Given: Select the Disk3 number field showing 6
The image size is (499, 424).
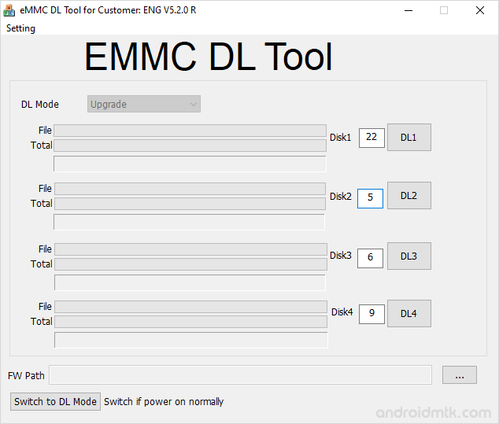Looking at the screenshot, I should coord(370,258).
